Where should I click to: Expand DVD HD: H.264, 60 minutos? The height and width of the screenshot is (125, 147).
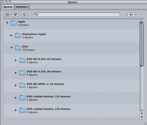click(16, 60)
